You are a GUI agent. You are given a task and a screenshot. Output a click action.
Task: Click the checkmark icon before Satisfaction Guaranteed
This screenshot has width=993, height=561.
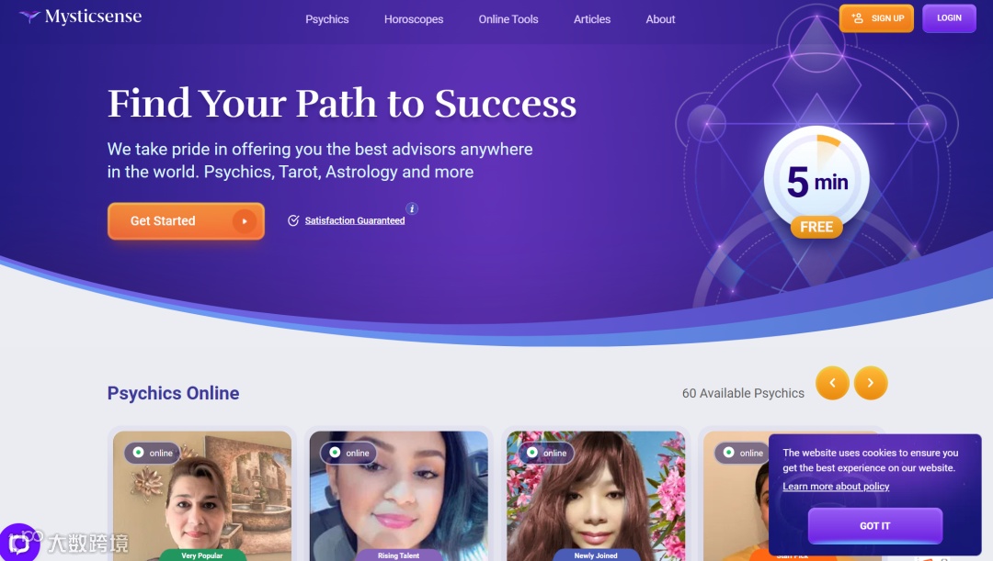pos(293,220)
